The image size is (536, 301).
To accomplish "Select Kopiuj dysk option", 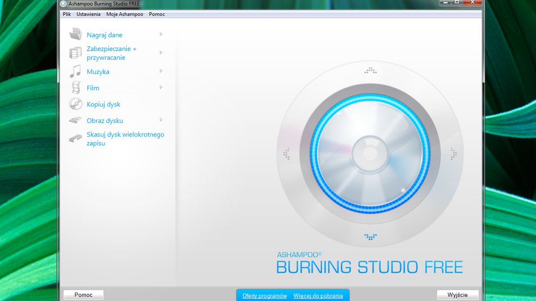I will click(x=104, y=104).
